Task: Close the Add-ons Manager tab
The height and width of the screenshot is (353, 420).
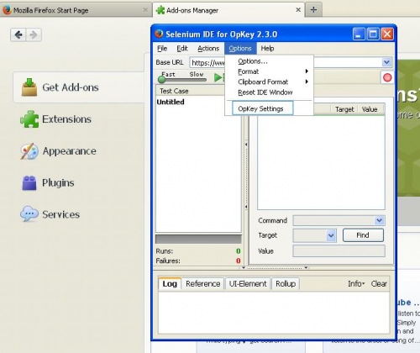Action: [x=298, y=10]
